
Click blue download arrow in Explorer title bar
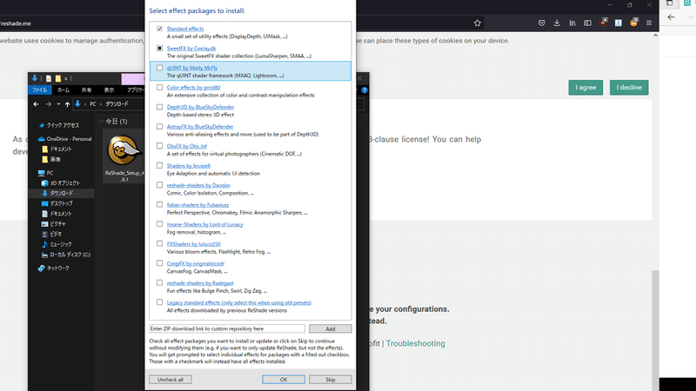pos(35,78)
